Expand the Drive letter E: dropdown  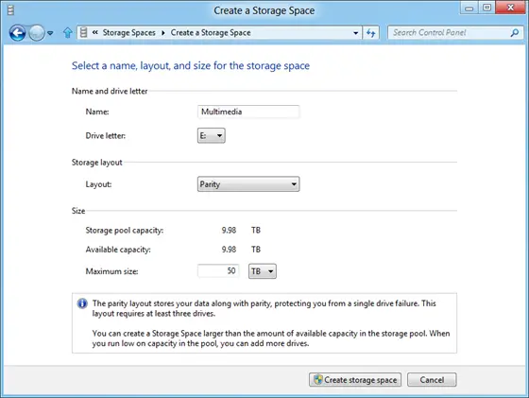point(212,136)
